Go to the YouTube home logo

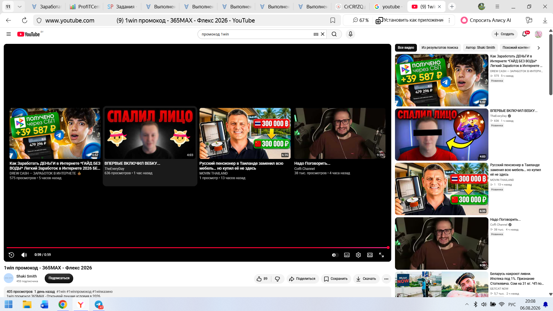pos(29,34)
